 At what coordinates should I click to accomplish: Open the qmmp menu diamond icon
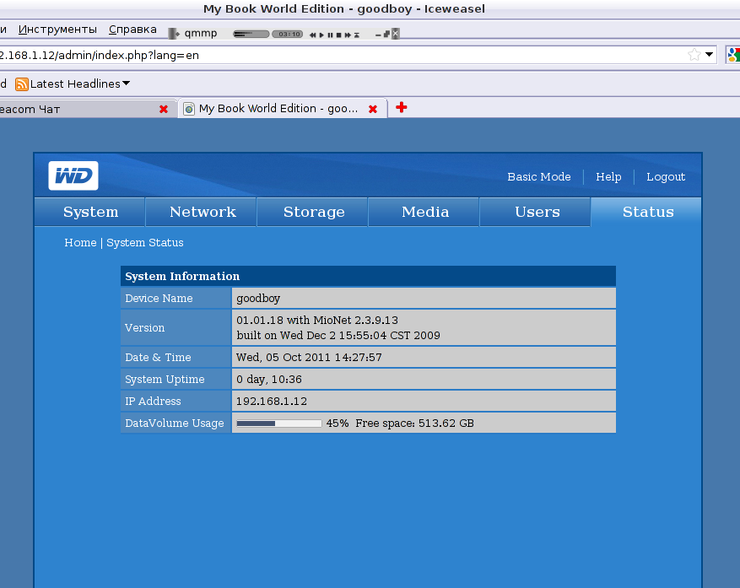(177, 34)
